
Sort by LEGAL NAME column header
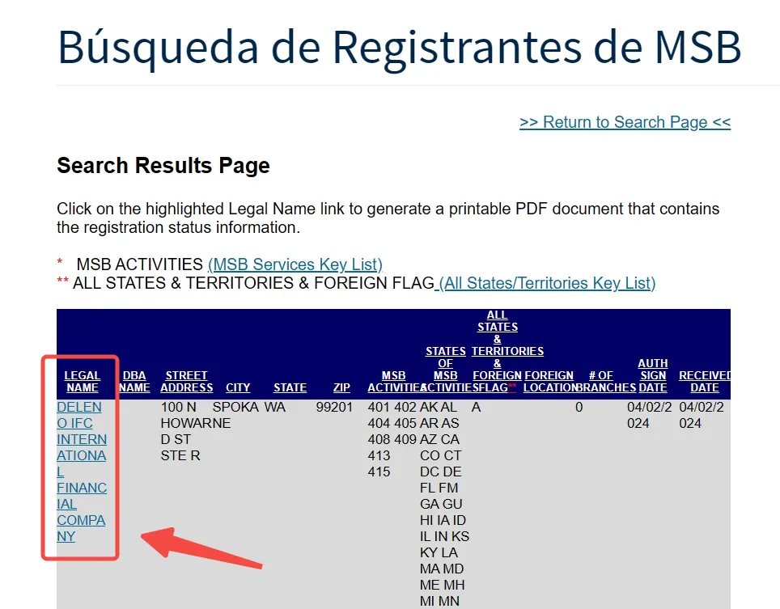(83, 381)
